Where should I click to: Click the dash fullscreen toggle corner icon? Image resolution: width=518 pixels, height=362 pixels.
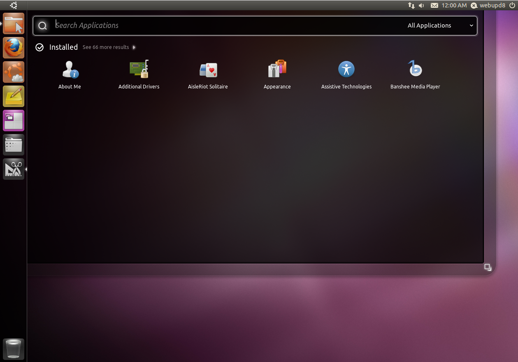coord(488,267)
